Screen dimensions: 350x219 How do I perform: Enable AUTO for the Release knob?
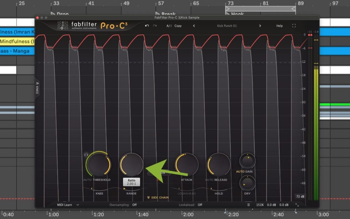pos(209,180)
